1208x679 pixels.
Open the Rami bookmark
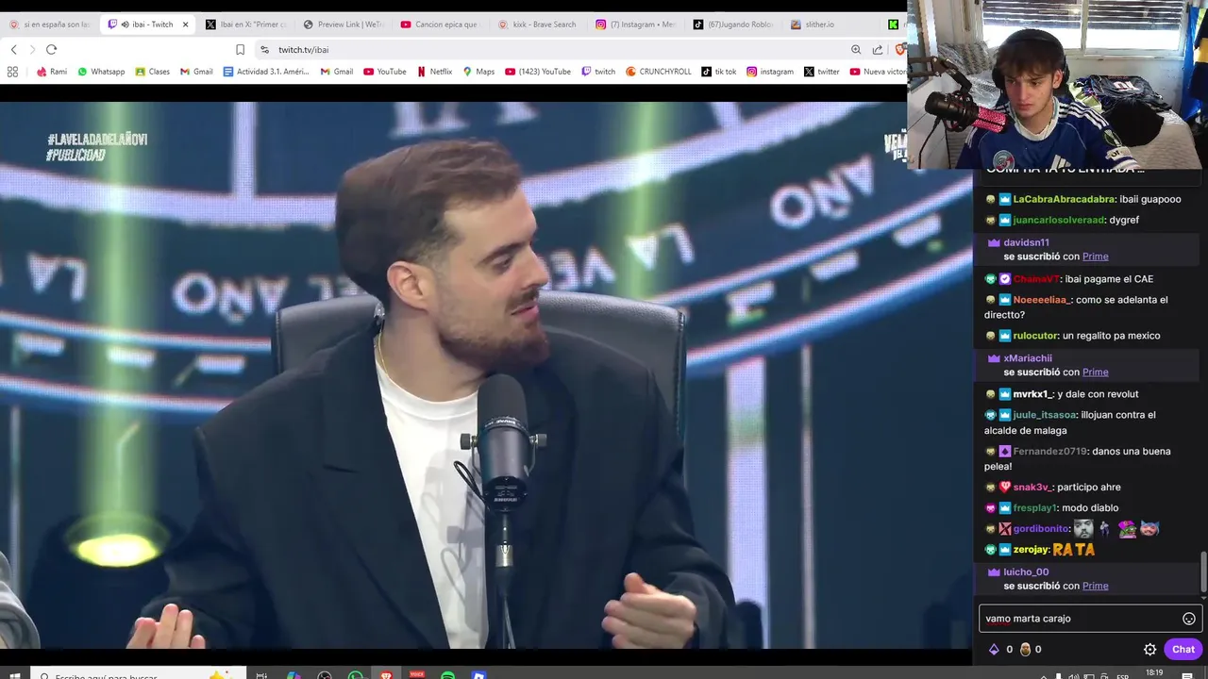click(x=51, y=72)
